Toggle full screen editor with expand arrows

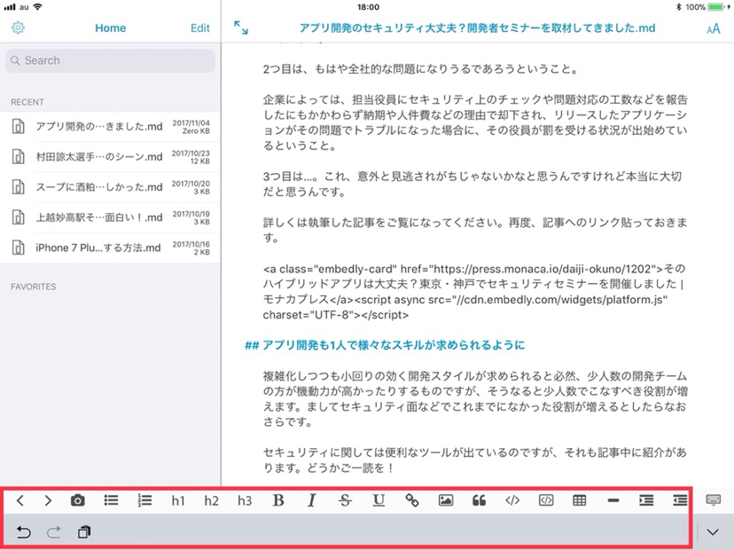click(241, 27)
